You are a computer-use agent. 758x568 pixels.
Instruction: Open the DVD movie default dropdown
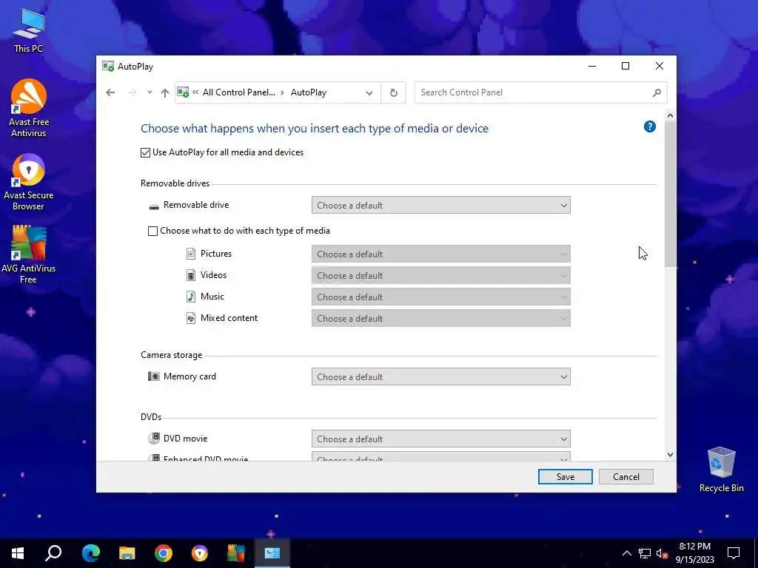[x=441, y=439]
